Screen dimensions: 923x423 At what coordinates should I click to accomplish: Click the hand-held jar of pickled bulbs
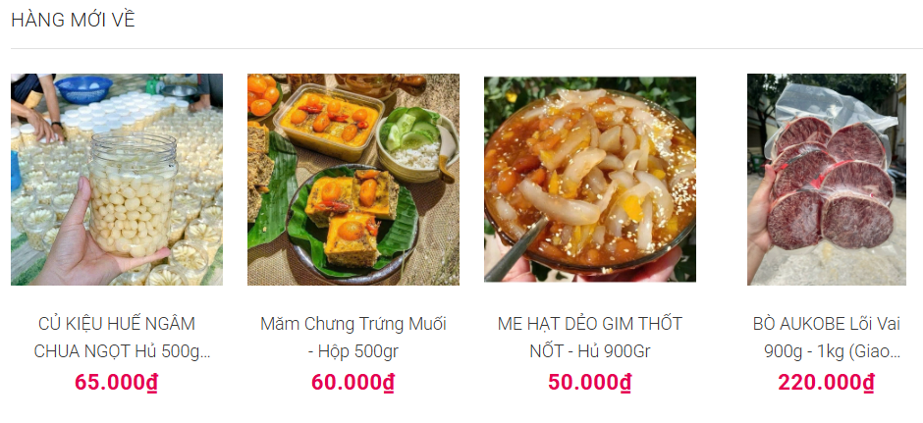[133, 194]
